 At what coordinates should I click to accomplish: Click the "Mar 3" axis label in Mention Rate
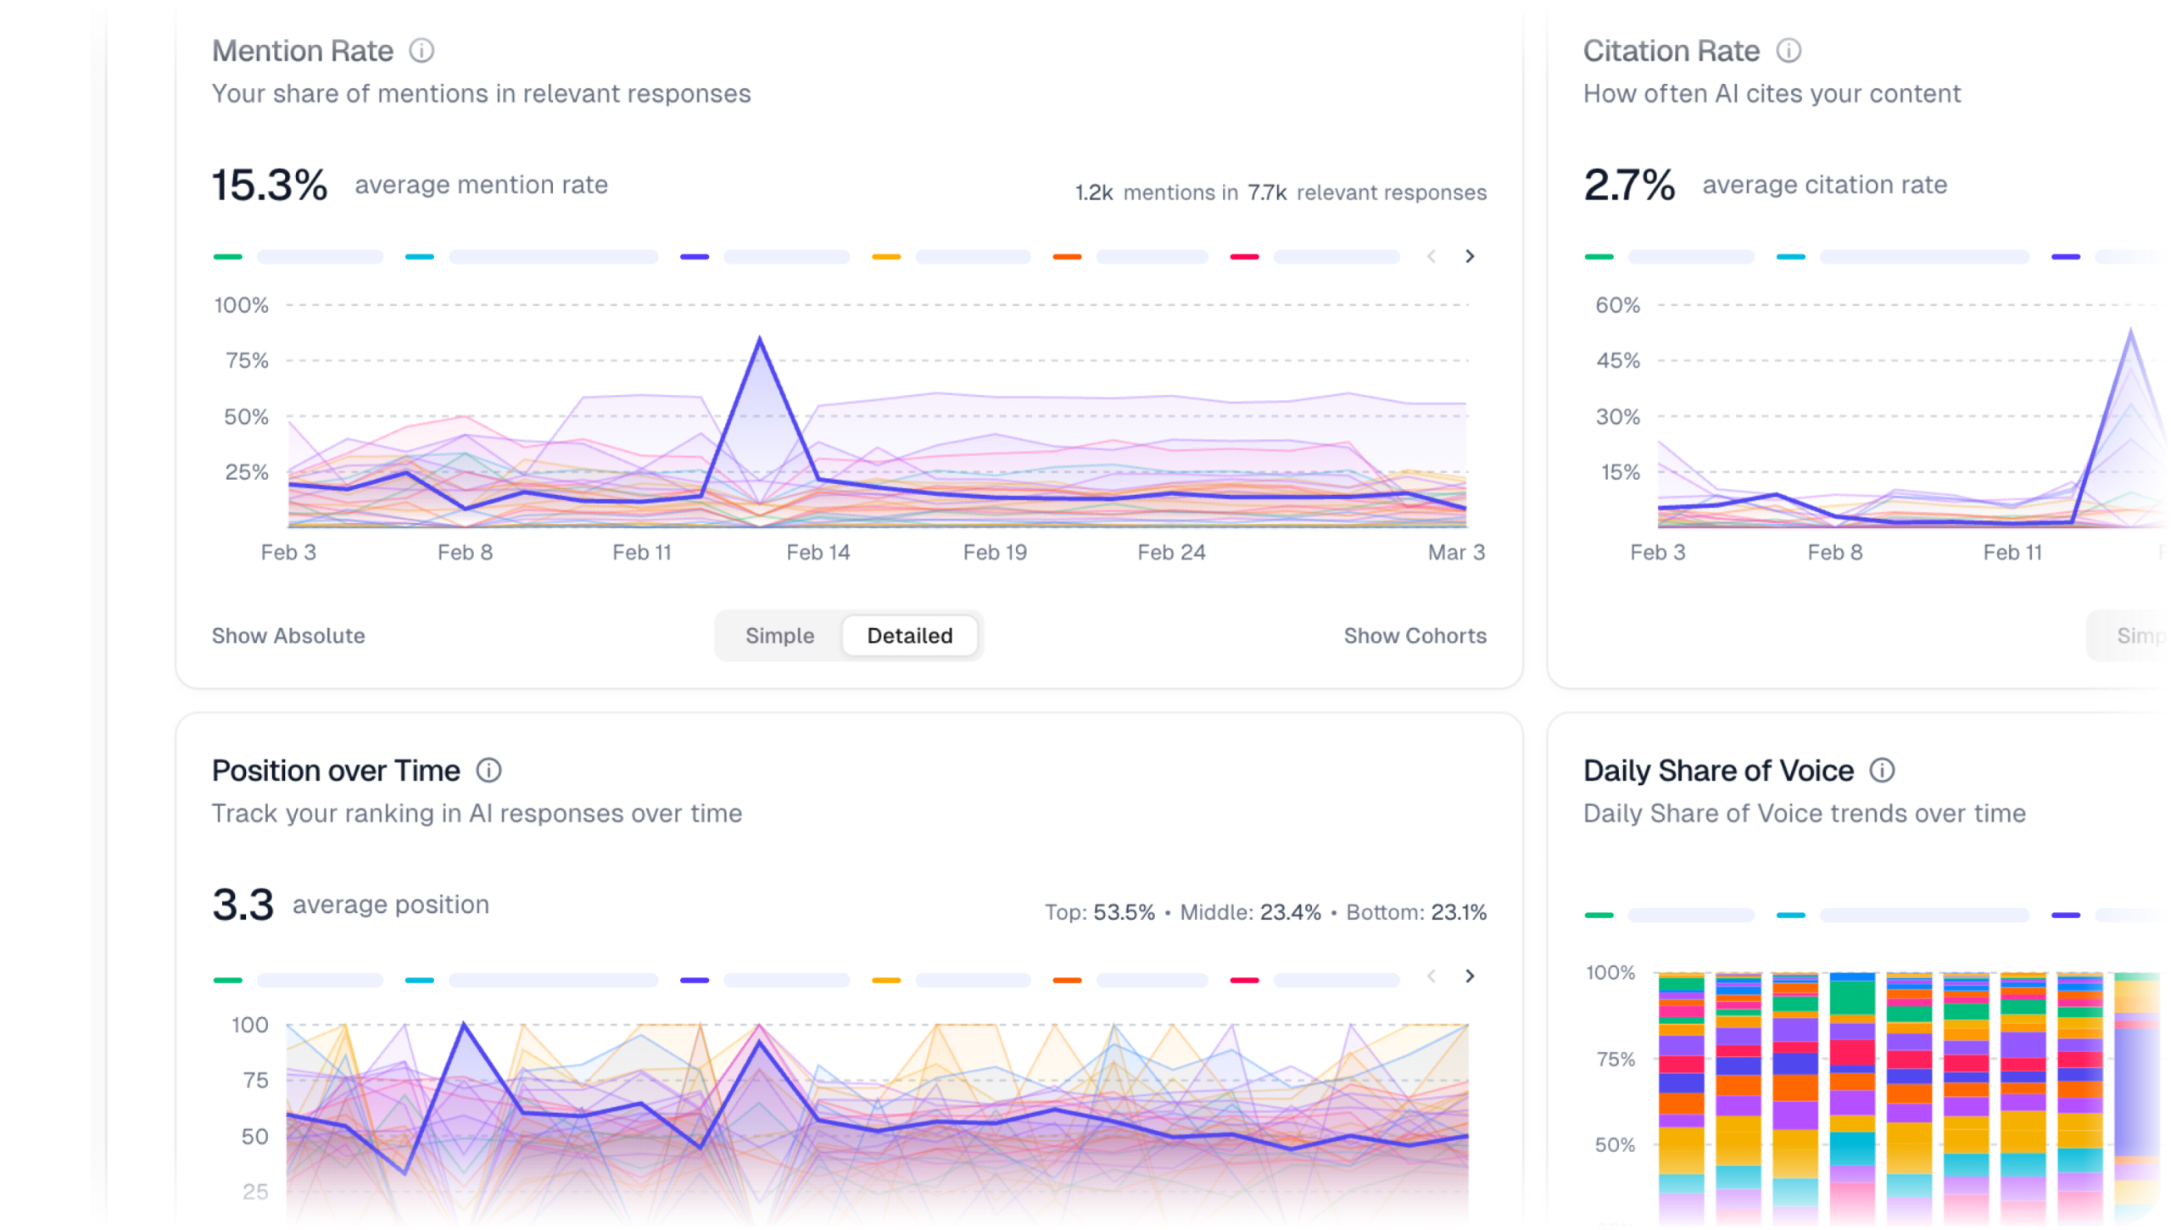coord(1456,553)
